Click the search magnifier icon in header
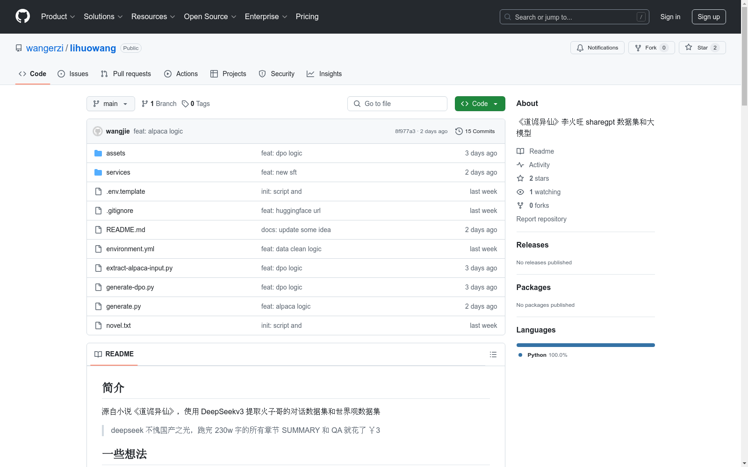 coord(508,17)
